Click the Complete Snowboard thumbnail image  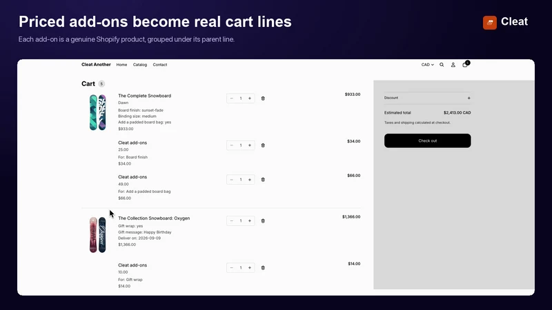tap(97, 112)
